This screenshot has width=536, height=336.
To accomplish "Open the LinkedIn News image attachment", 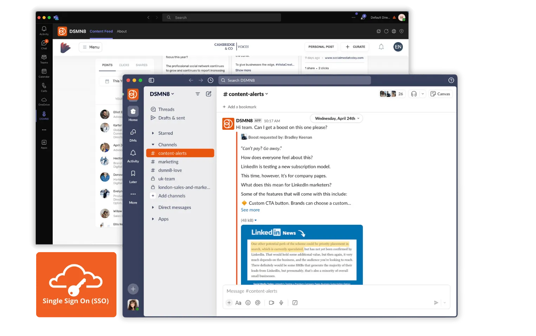I will (x=302, y=255).
